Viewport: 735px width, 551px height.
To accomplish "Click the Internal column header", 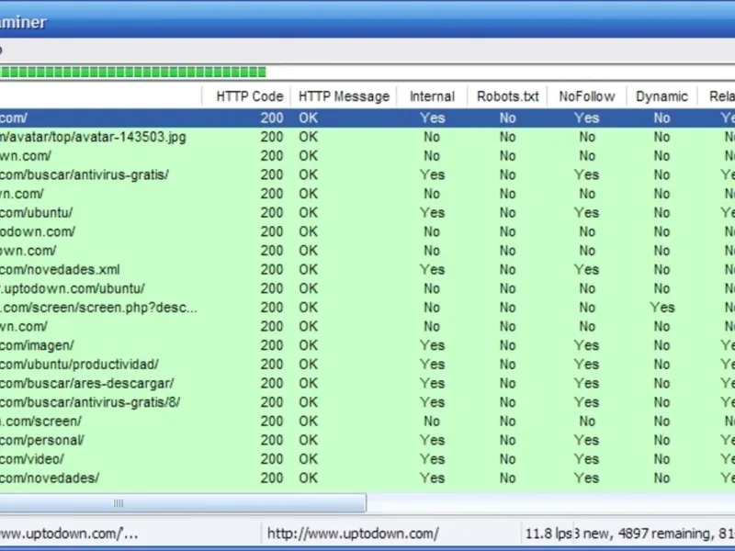I will point(432,96).
